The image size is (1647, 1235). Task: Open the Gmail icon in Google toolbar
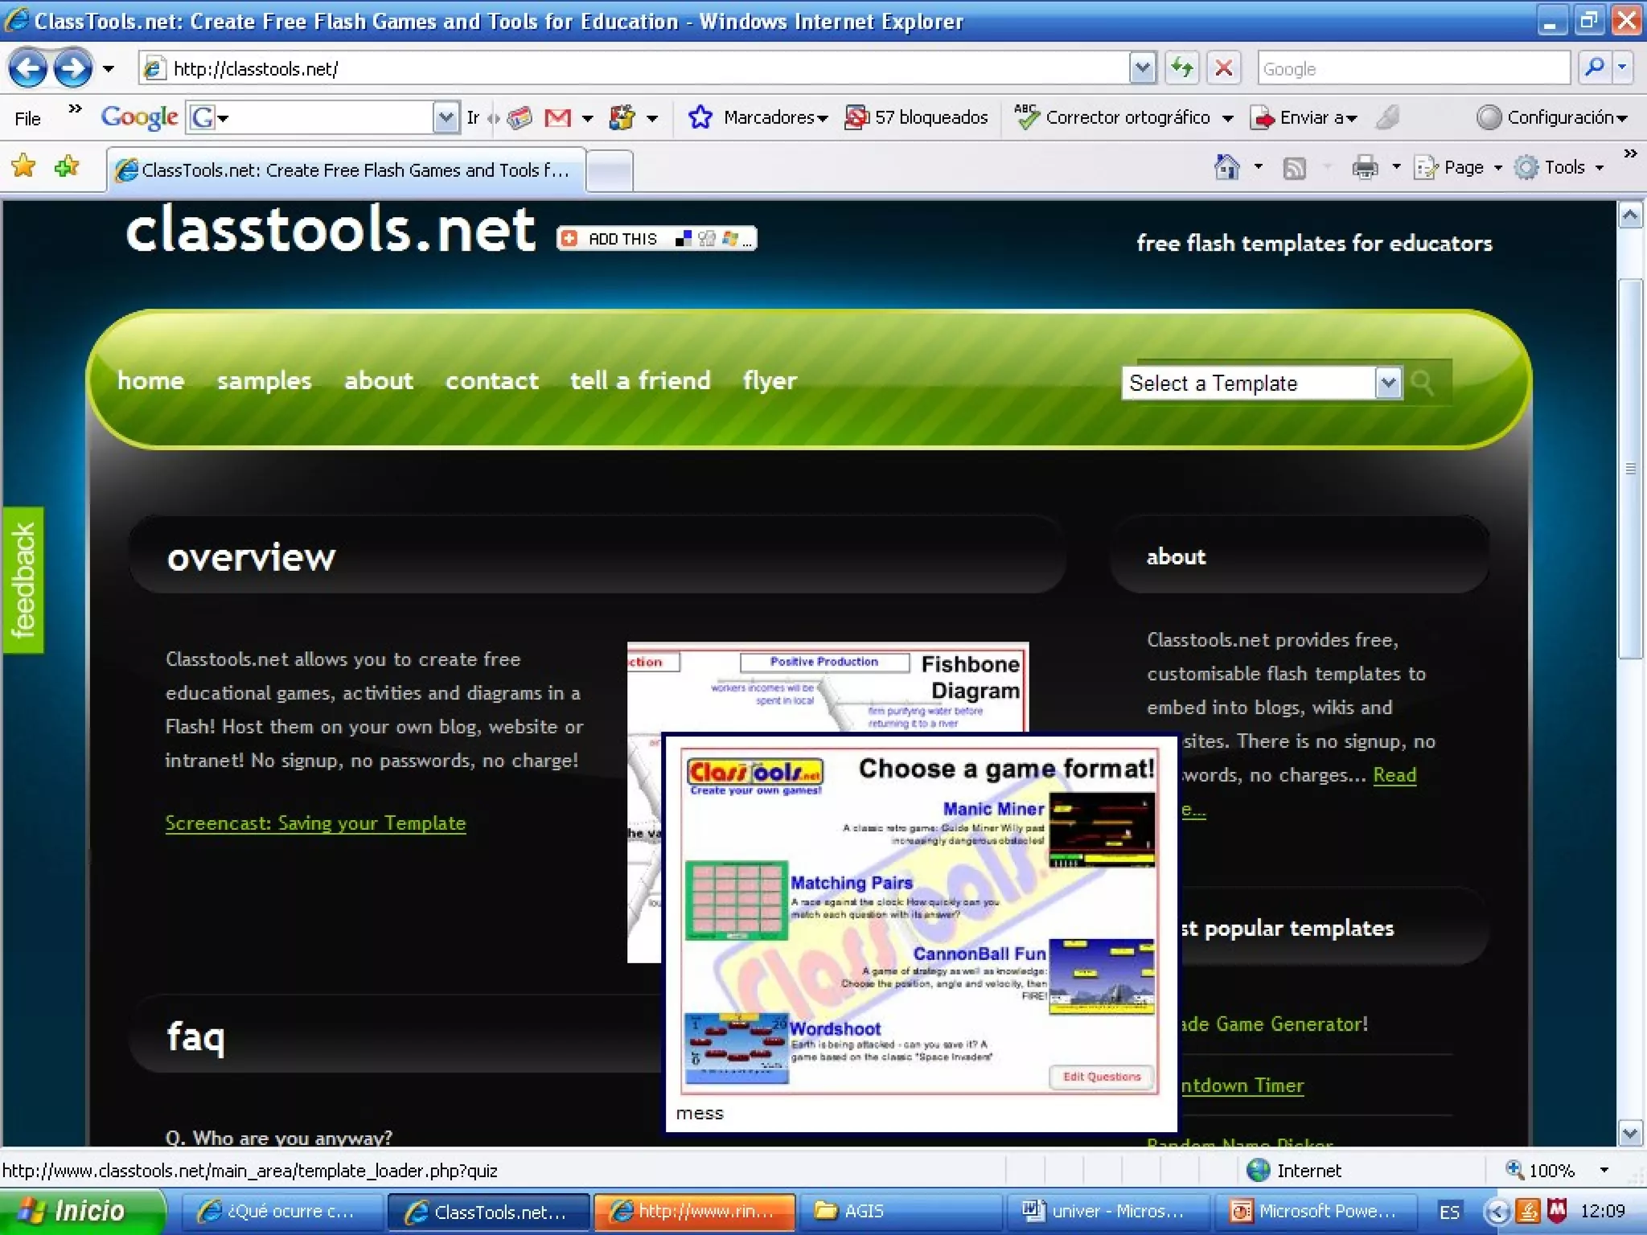(557, 118)
